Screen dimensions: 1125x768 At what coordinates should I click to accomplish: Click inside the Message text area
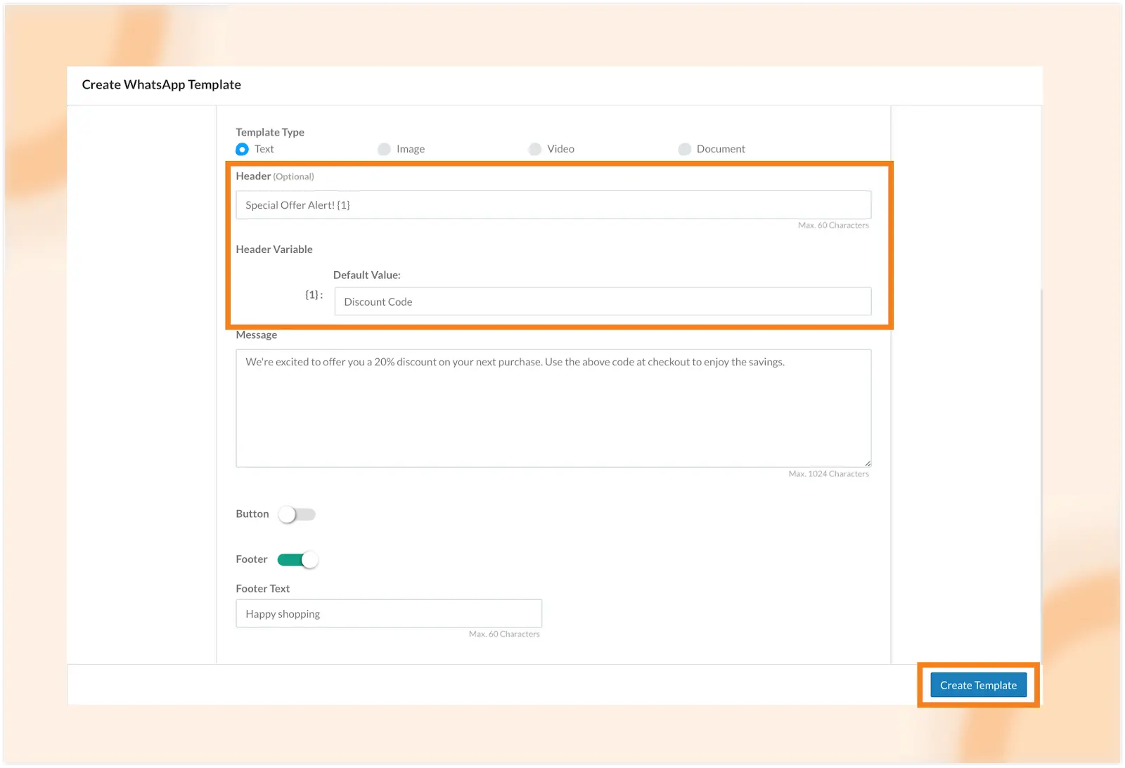click(x=553, y=408)
